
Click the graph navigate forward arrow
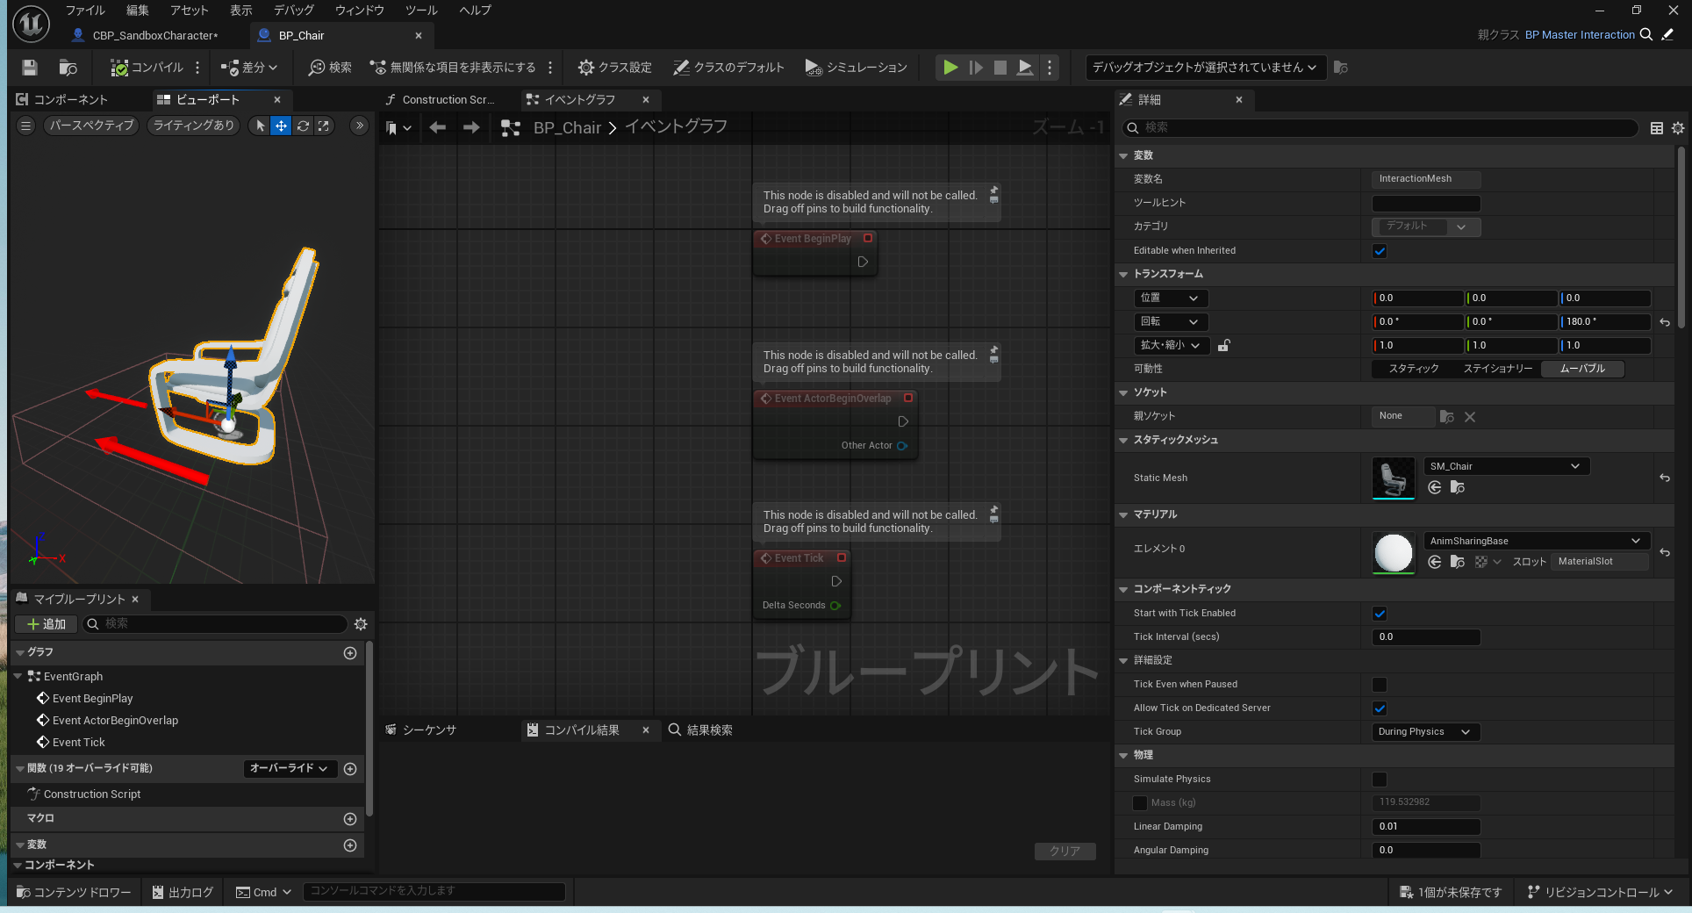point(471,128)
